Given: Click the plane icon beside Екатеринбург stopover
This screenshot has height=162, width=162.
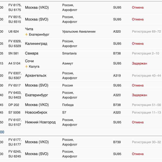Looking at the screenshot, I should (26, 35).
